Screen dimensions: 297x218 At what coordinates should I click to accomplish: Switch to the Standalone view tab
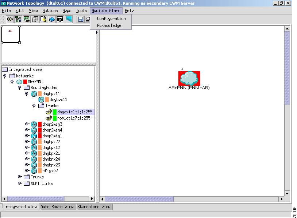click(x=94, y=207)
